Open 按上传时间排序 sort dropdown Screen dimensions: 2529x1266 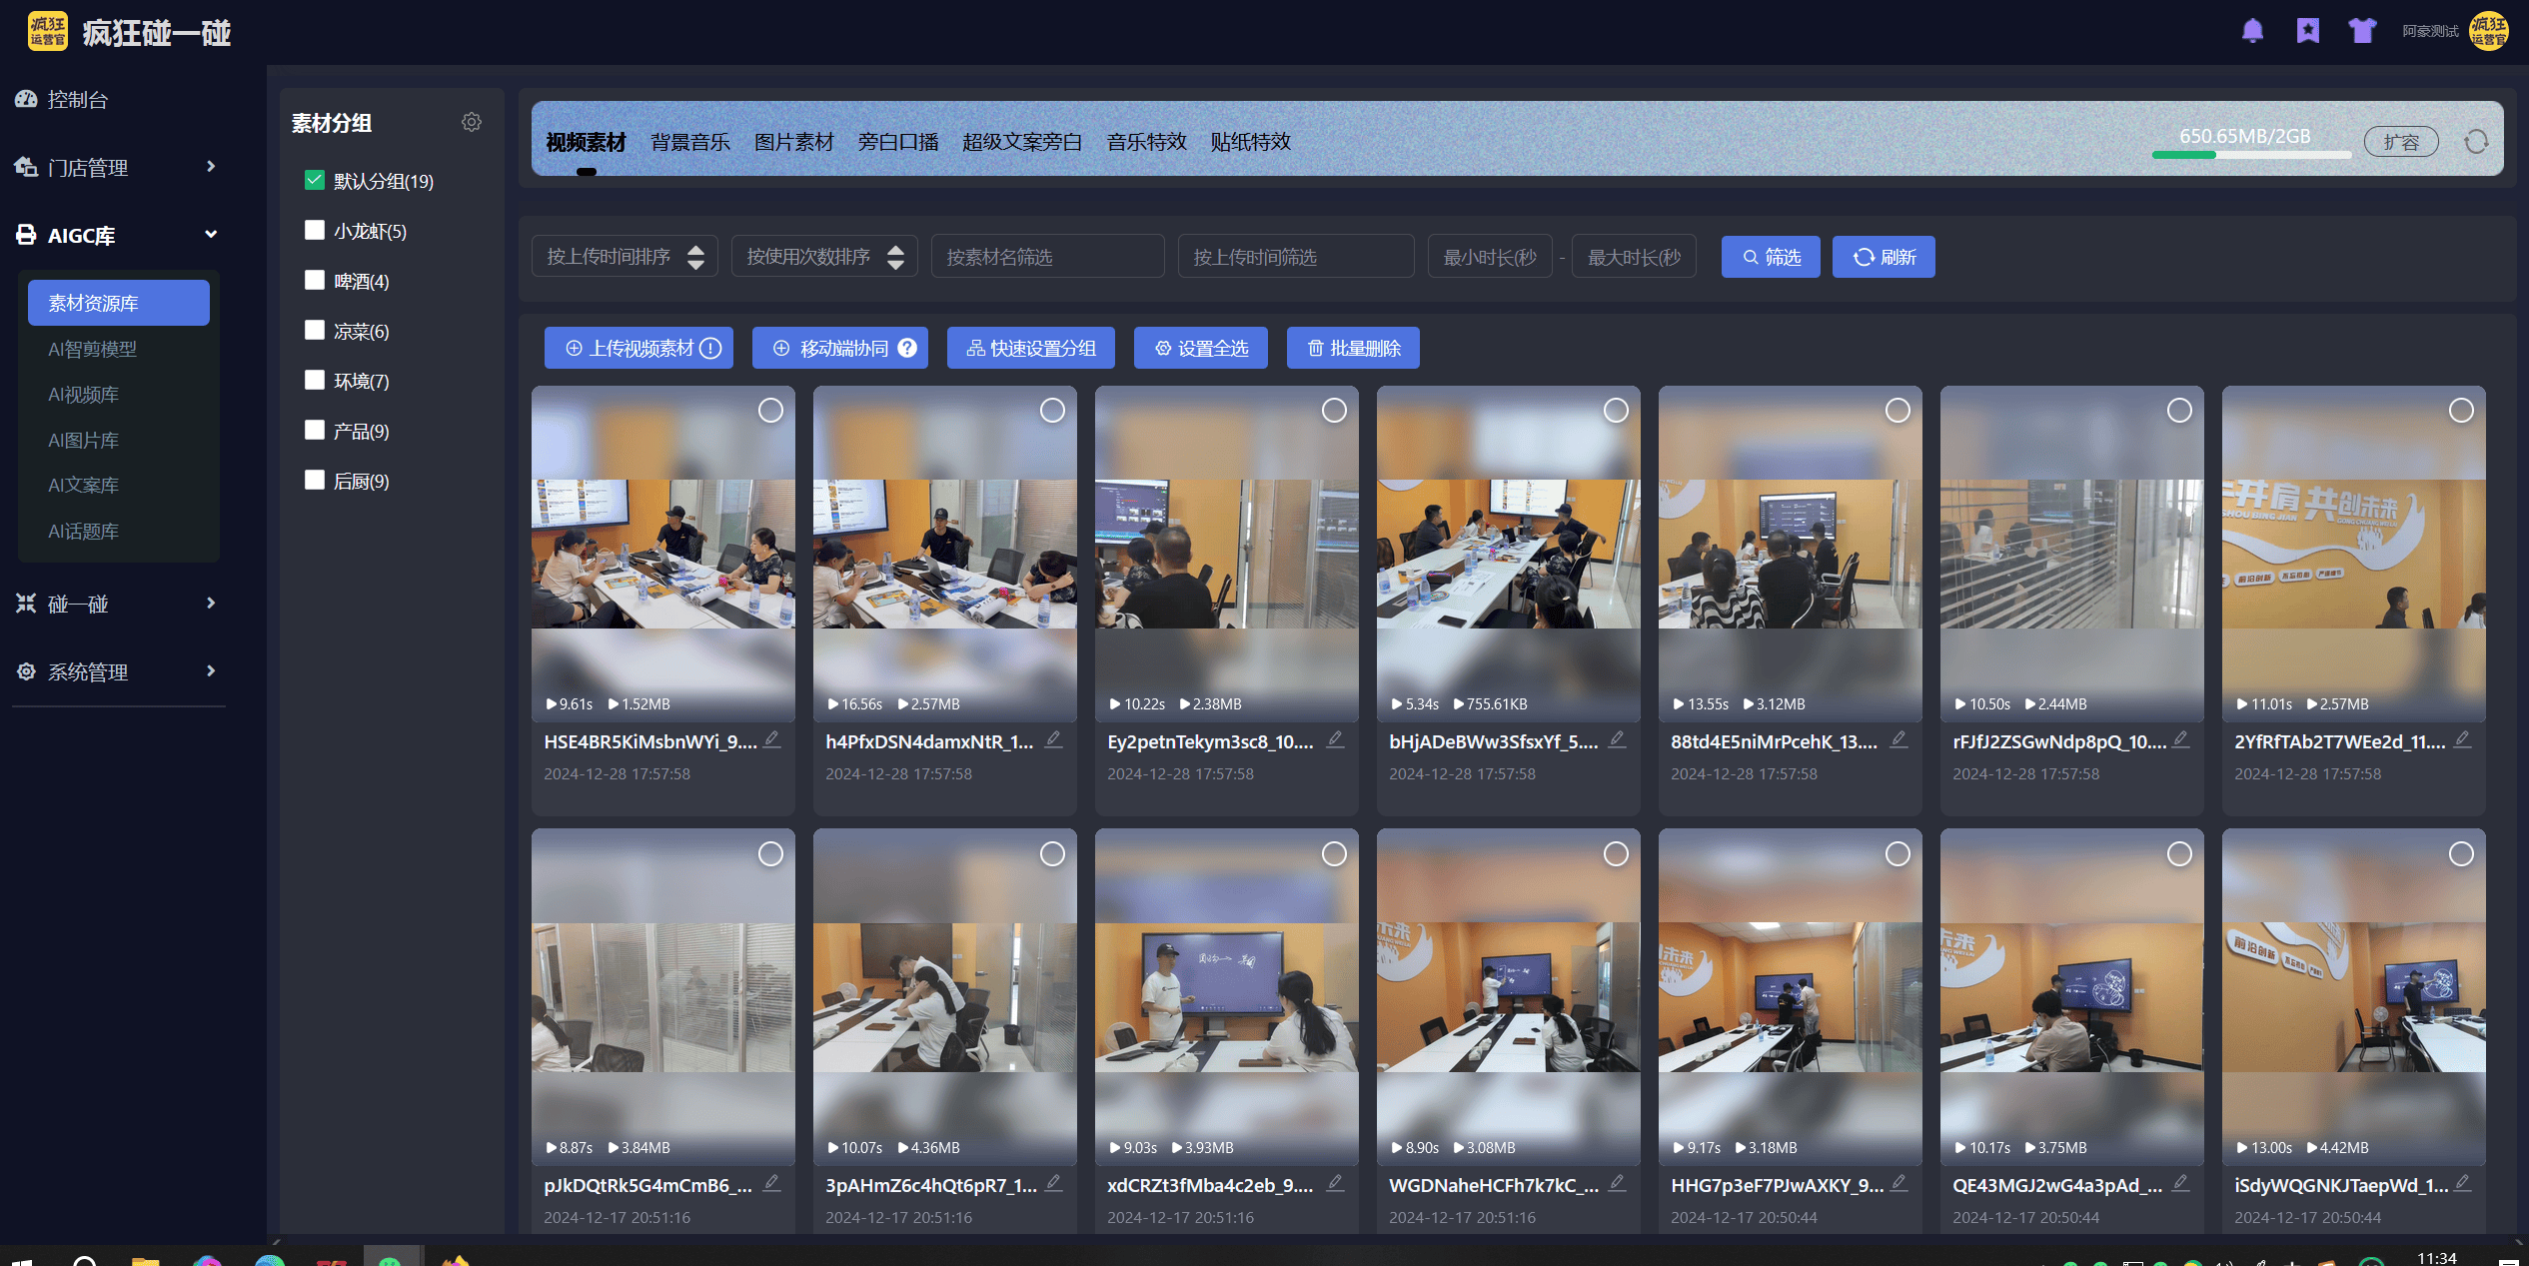pos(625,257)
